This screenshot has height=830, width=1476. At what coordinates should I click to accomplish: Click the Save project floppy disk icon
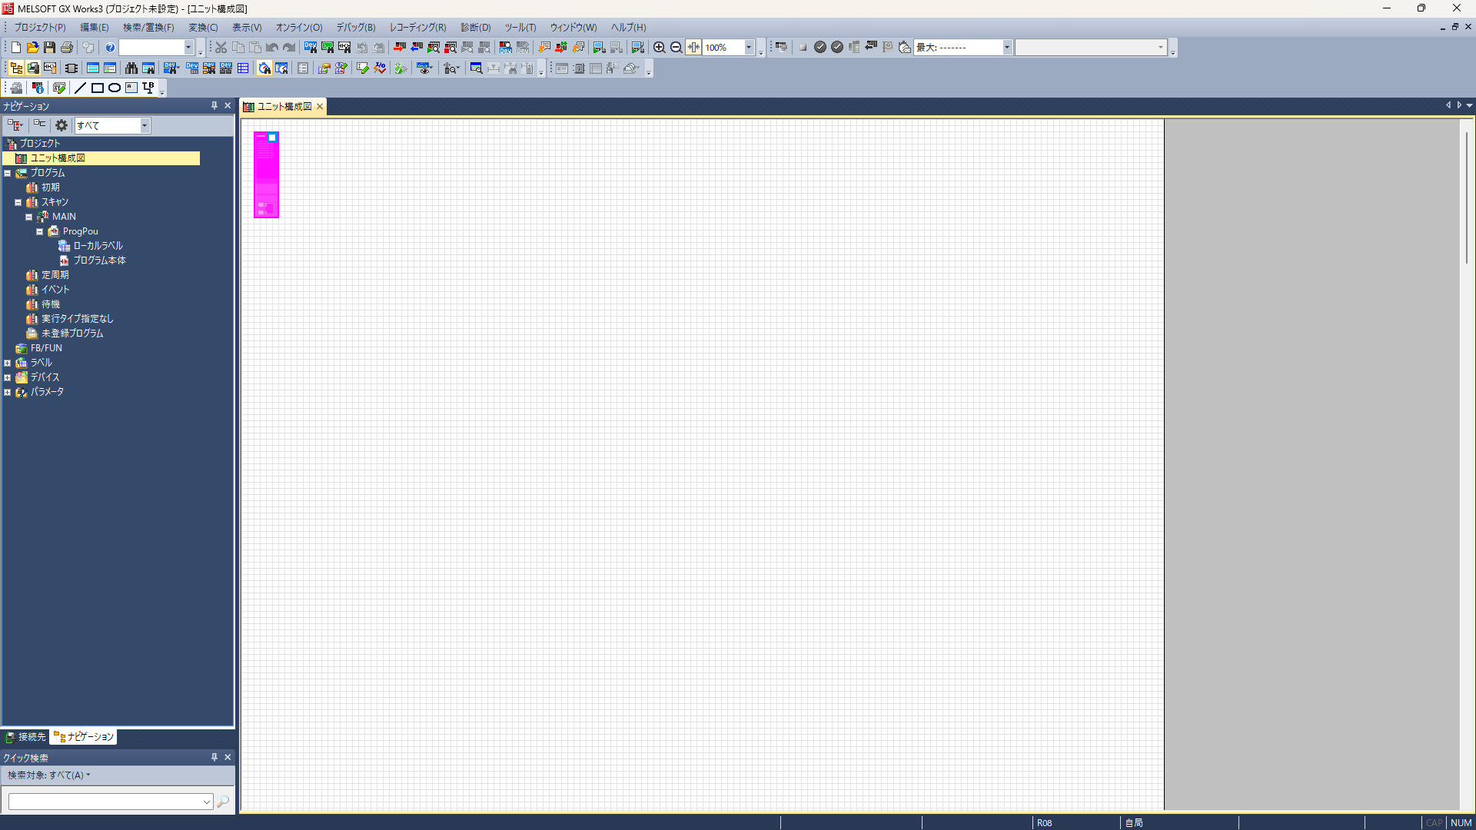[x=49, y=48]
